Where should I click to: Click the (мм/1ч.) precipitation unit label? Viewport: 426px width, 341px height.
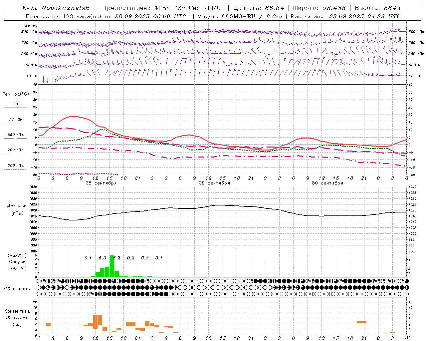[x=17, y=268]
